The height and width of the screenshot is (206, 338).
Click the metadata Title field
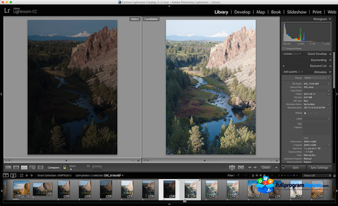pyautogui.click(x=317, y=124)
